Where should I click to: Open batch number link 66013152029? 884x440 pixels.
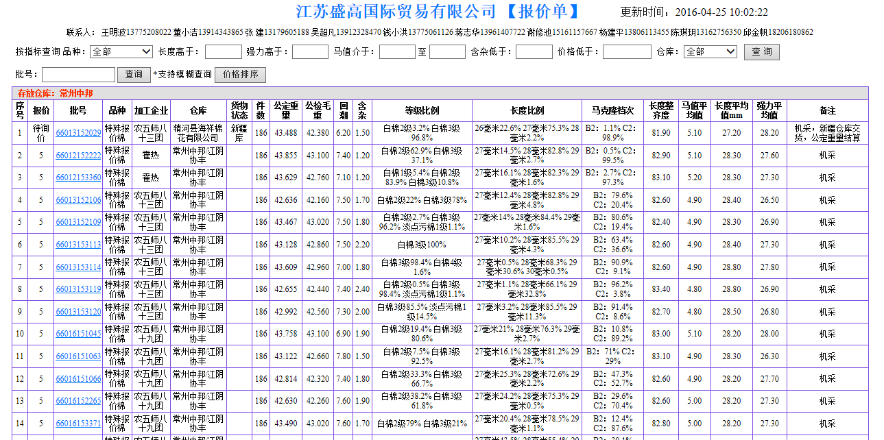click(x=78, y=133)
